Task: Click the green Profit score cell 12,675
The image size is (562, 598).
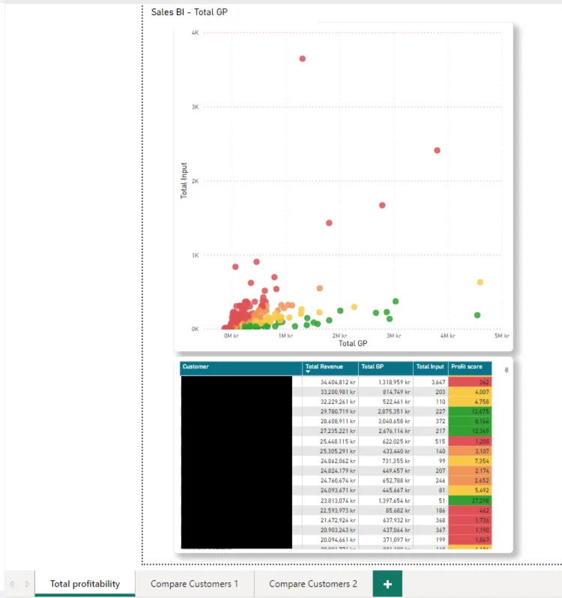Action: coord(470,411)
